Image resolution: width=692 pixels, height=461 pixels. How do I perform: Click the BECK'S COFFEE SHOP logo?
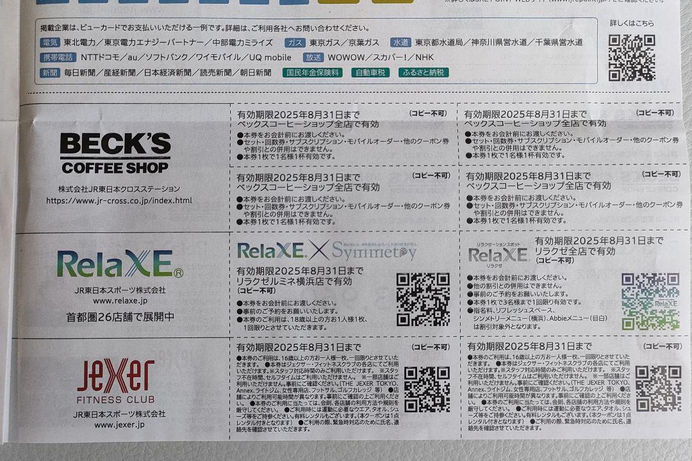[115, 153]
